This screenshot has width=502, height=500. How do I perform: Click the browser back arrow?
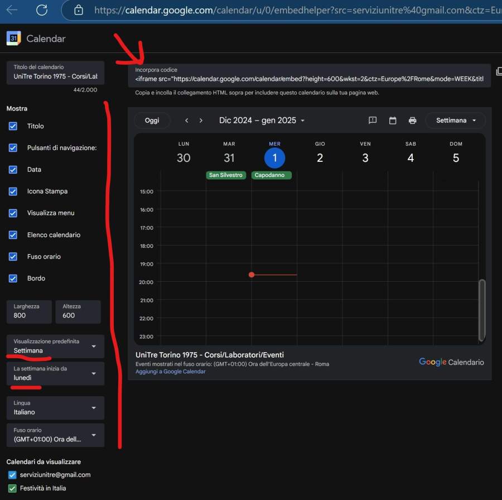(12, 10)
